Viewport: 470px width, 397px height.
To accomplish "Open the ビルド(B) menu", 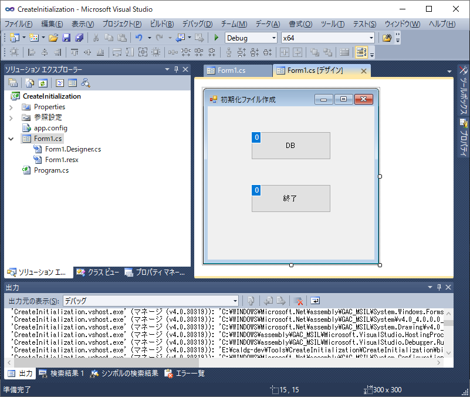I will 162,24.
